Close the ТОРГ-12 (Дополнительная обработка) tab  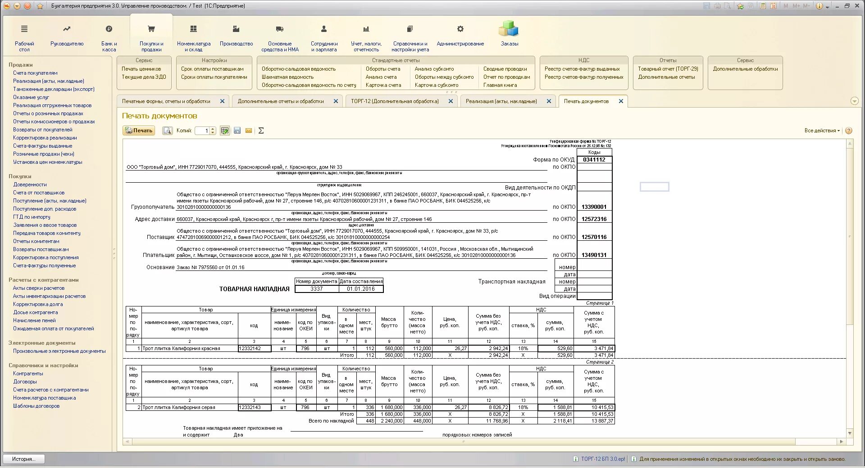coord(451,101)
